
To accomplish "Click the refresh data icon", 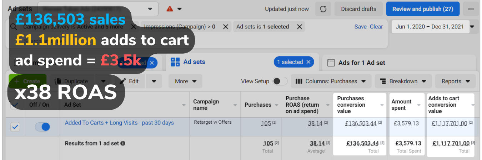I will click(323, 9).
